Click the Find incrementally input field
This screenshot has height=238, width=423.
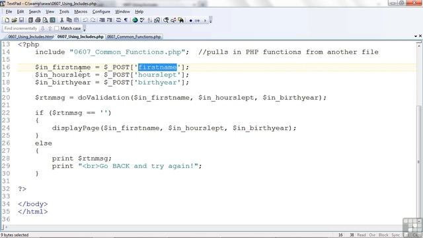(x=20, y=28)
